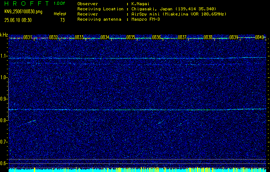Screen dimensions: 270x172
Task: Click the 0840 time marker
Action: (259, 37)
